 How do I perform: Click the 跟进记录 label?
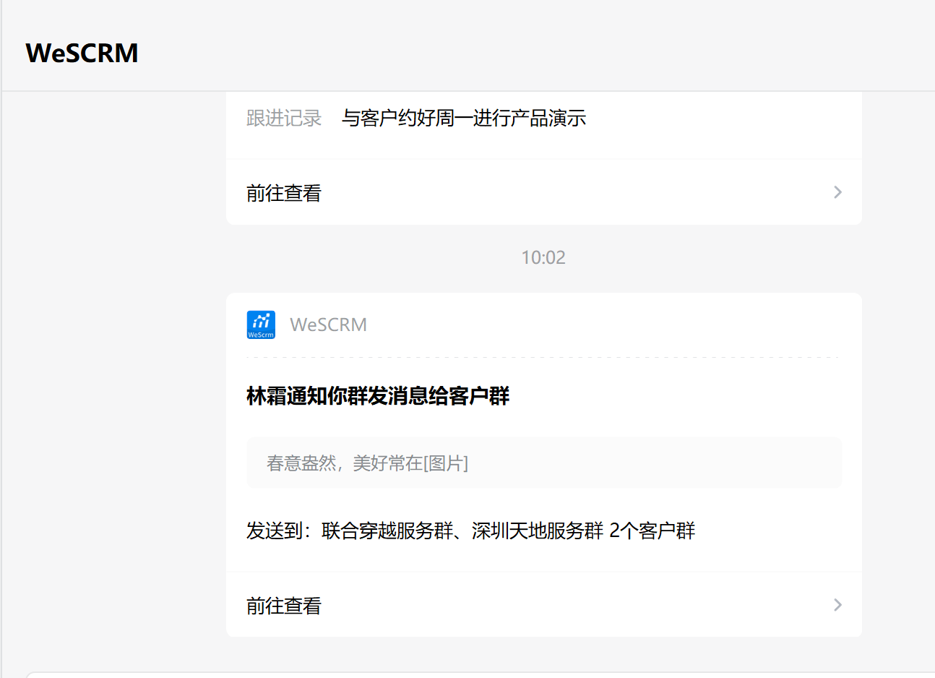click(x=284, y=118)
